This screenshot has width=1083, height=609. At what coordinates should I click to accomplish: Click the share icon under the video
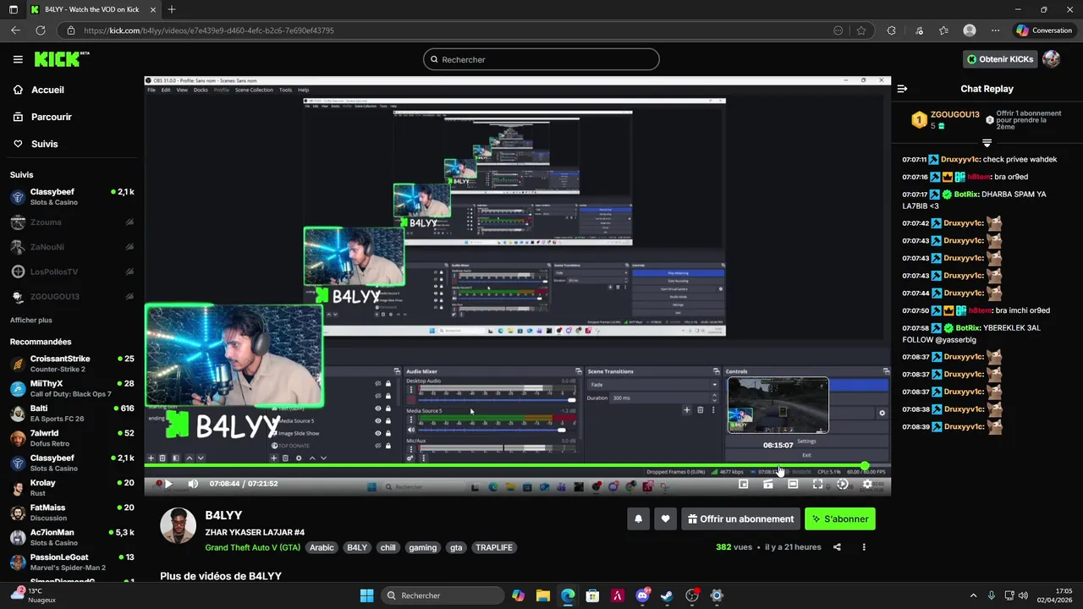837,547
